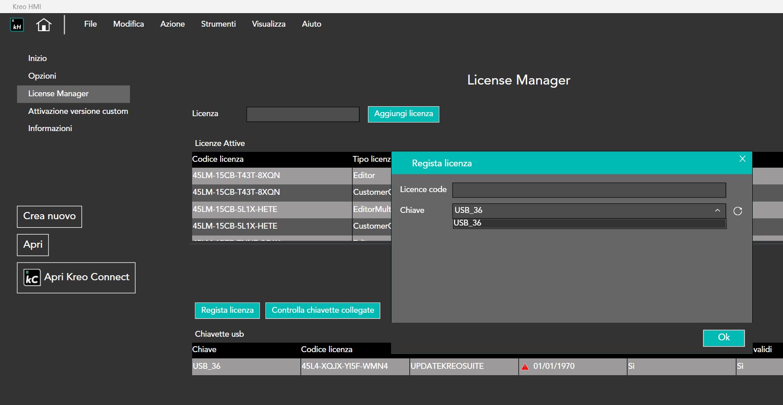Viewport: 783px width, 405px height.
Task: Click the red warning triangle beside 01/01/1970
Action: click(x=525, y=367)
